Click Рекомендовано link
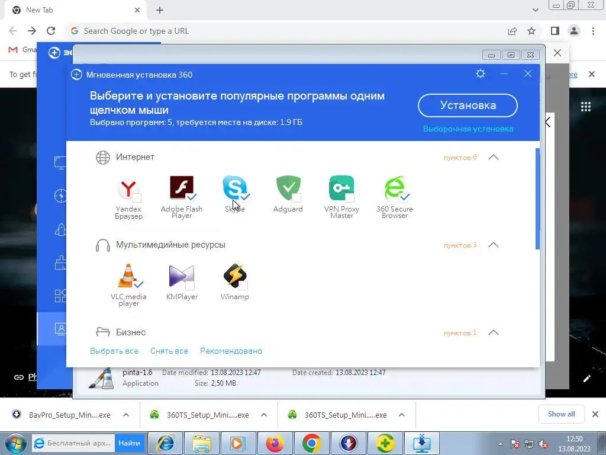 231,351
